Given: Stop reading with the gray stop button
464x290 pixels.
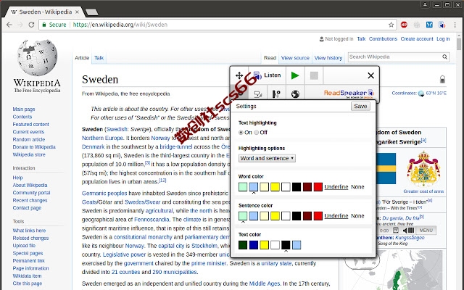Looking at the screenshot, I should [314, 75].
